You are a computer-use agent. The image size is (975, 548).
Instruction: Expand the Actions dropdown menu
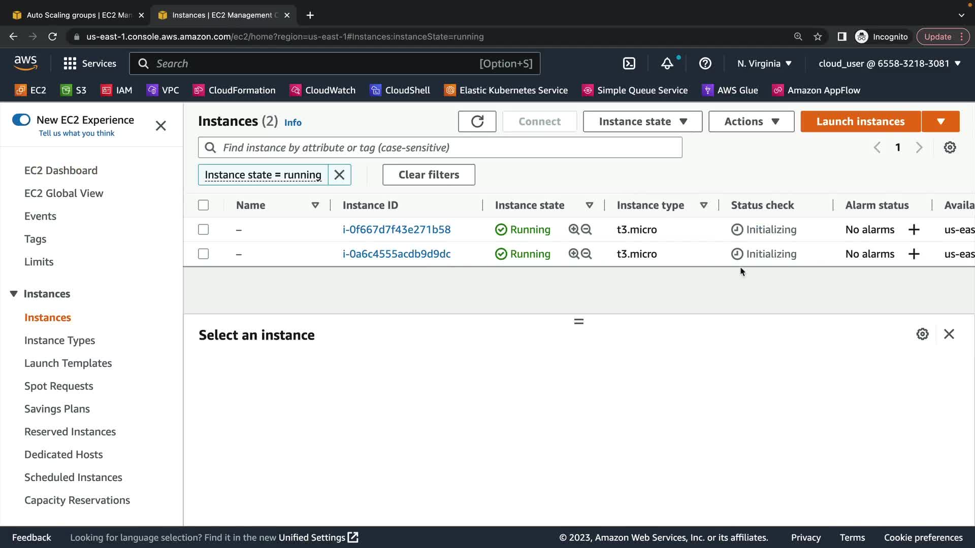(x=751, y=122)
